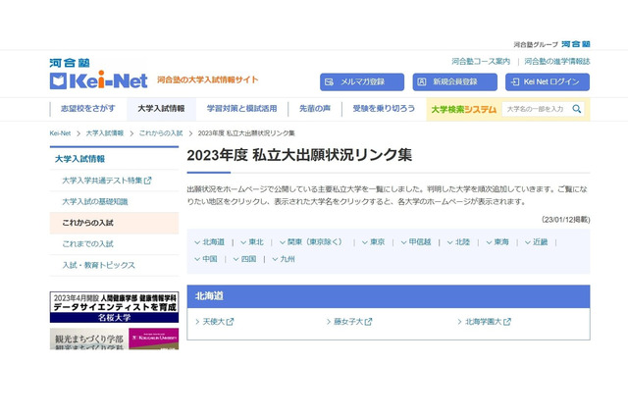This screenshot has height=418, width=628.
Task: Open sidebar item 大学入試の基礎知識
Action: click(95, 202)
